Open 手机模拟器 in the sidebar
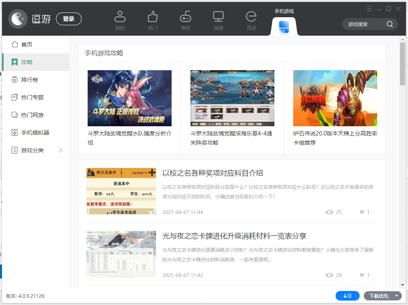408x305 pixels. [x=36, y=133]
